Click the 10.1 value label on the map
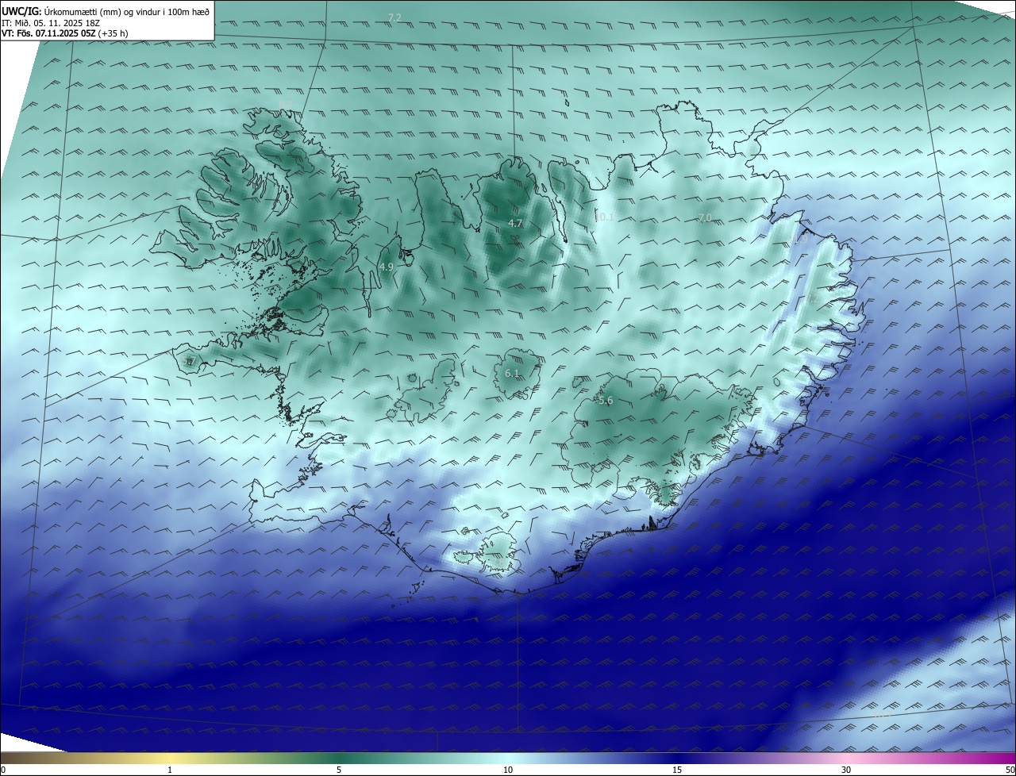The image size is (1016, 776). (606, 217)
